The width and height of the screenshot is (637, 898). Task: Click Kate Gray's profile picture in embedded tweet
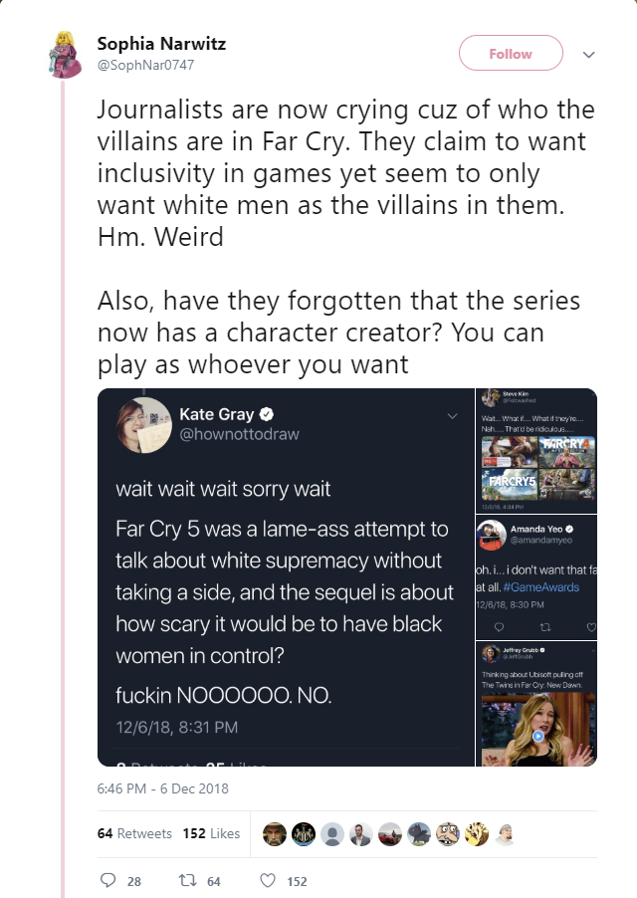point(144,424)
